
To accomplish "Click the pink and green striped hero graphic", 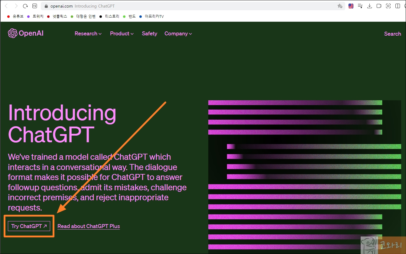I will tap(304, 177).
